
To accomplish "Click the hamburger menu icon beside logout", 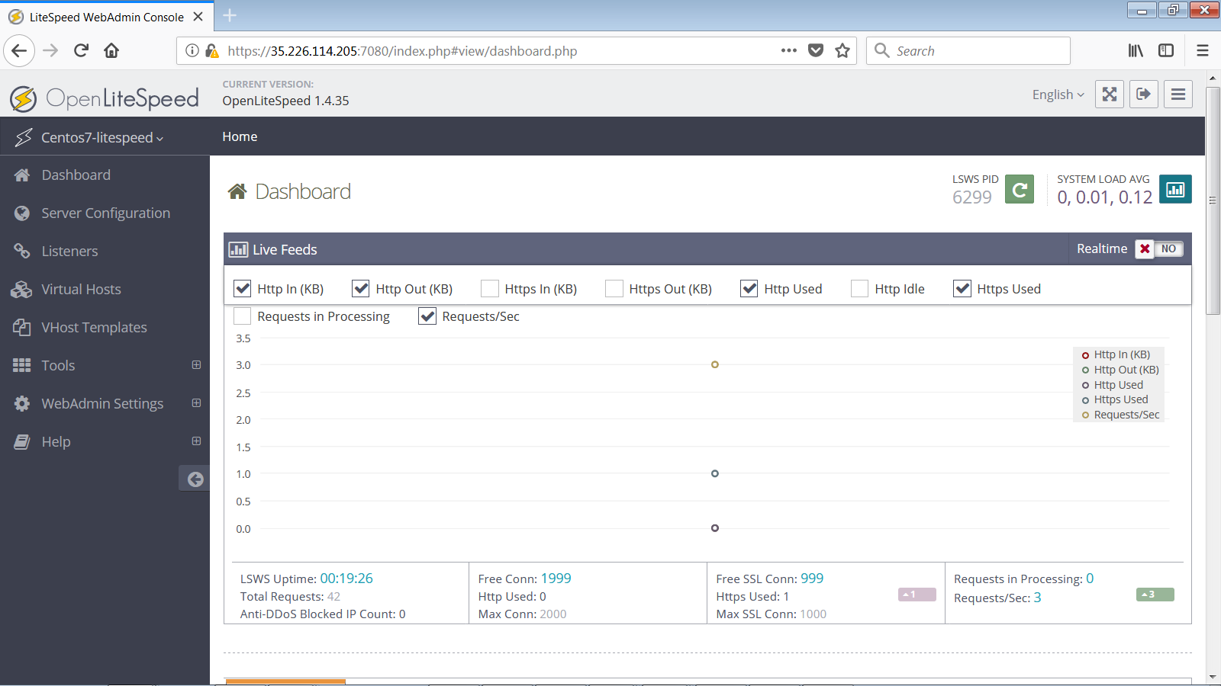I will [x=1178, y=95].
